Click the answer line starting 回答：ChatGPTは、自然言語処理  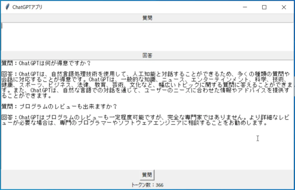[146, 74]
